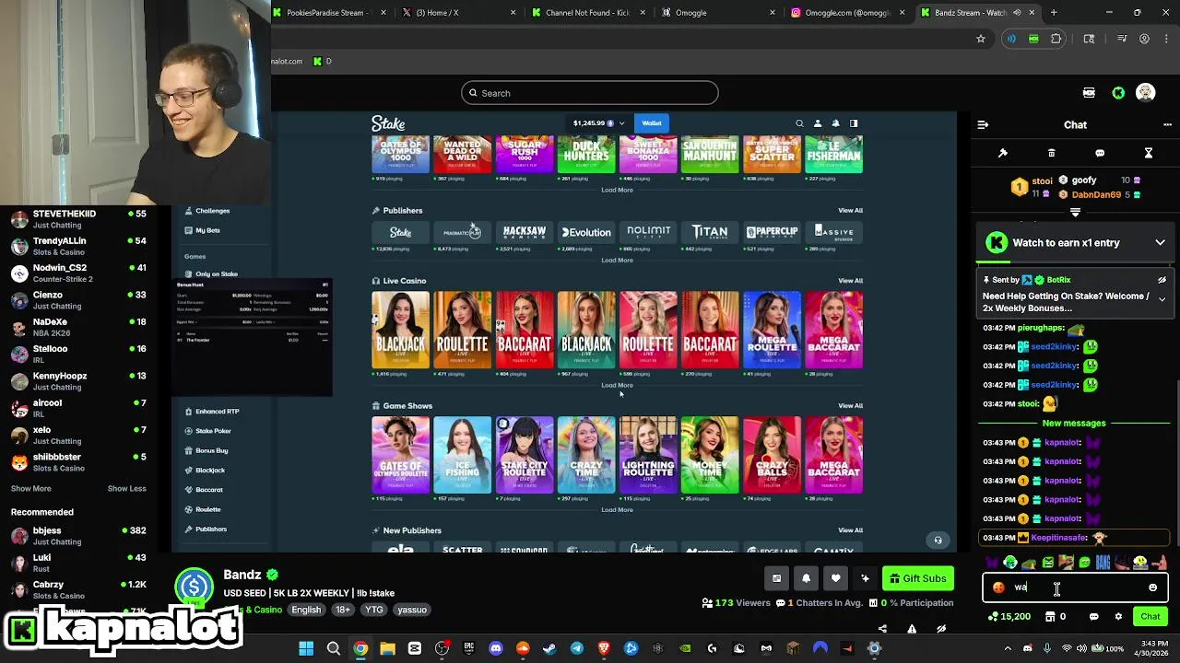This screenshot has width=1180, height=663.
Task: Hide the pinned BotRix message
Action: [x=1162, y=280]
